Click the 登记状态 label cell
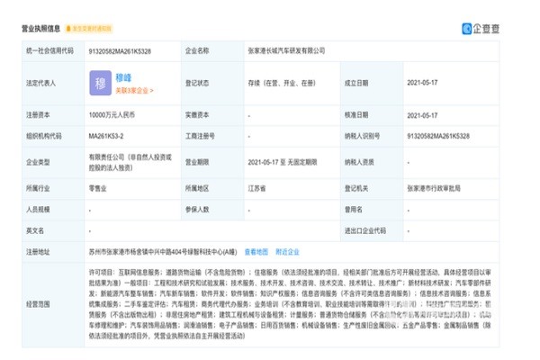Screen dimensions: 540x360 (x=212, y=83)
